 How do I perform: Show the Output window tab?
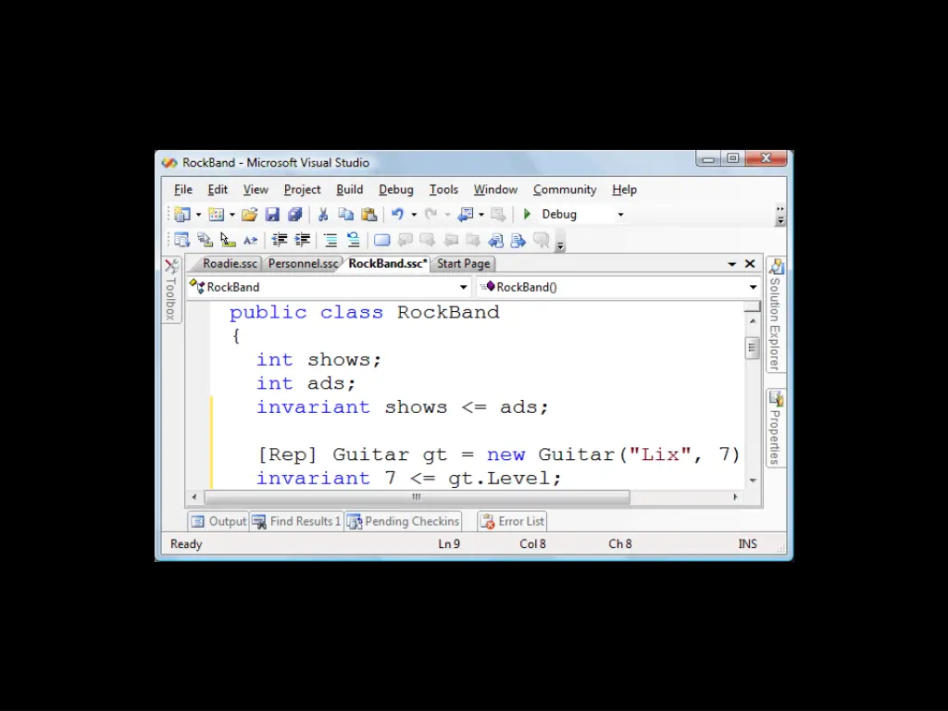pyautogui.click(x=218, y=521)
